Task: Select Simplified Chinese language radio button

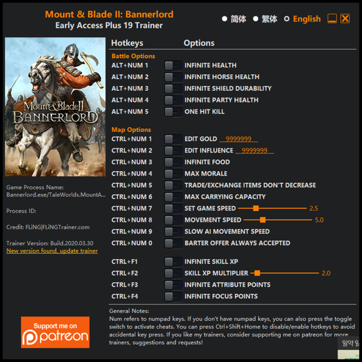Action: tap(225, 19)
